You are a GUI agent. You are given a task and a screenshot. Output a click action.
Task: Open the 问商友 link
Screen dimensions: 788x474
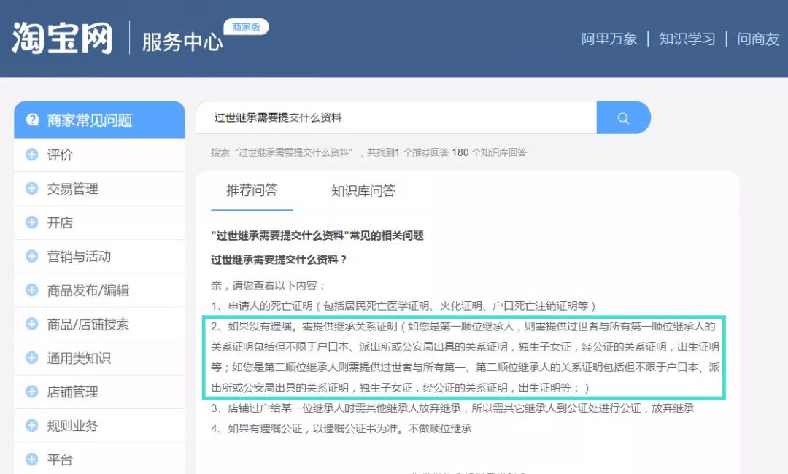(x=758, y=39)
